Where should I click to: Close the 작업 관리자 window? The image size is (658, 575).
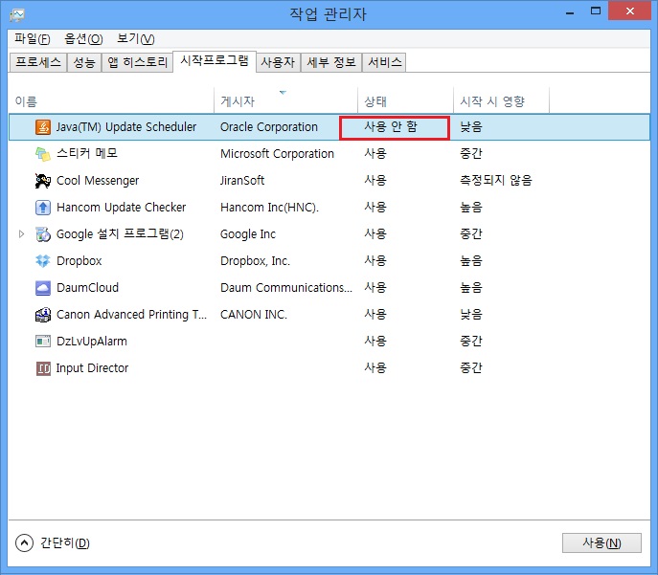(x=629, y=11)
